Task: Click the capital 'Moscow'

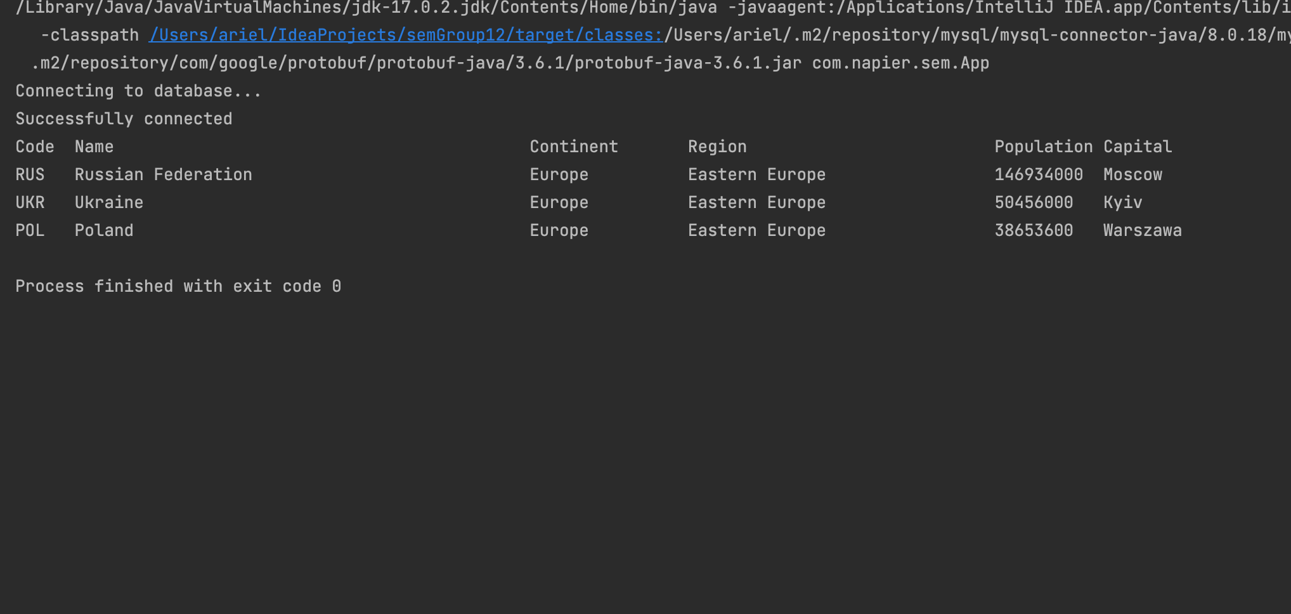Action: [x=1132, y=174]
